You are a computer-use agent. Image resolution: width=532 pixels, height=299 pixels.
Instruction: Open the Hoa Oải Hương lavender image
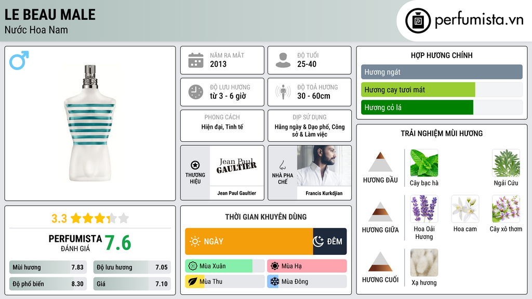point(424,209)
